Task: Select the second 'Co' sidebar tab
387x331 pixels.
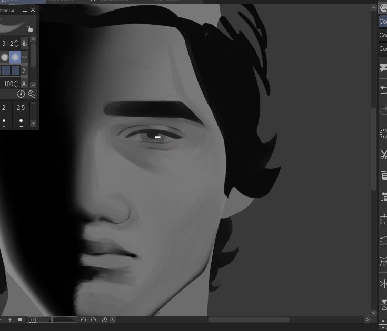Action: point(383,35)
